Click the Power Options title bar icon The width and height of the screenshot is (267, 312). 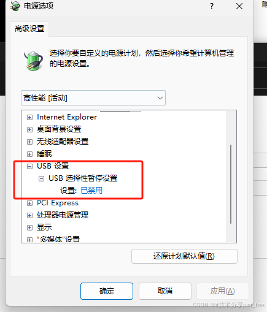(x=15, y=6)
